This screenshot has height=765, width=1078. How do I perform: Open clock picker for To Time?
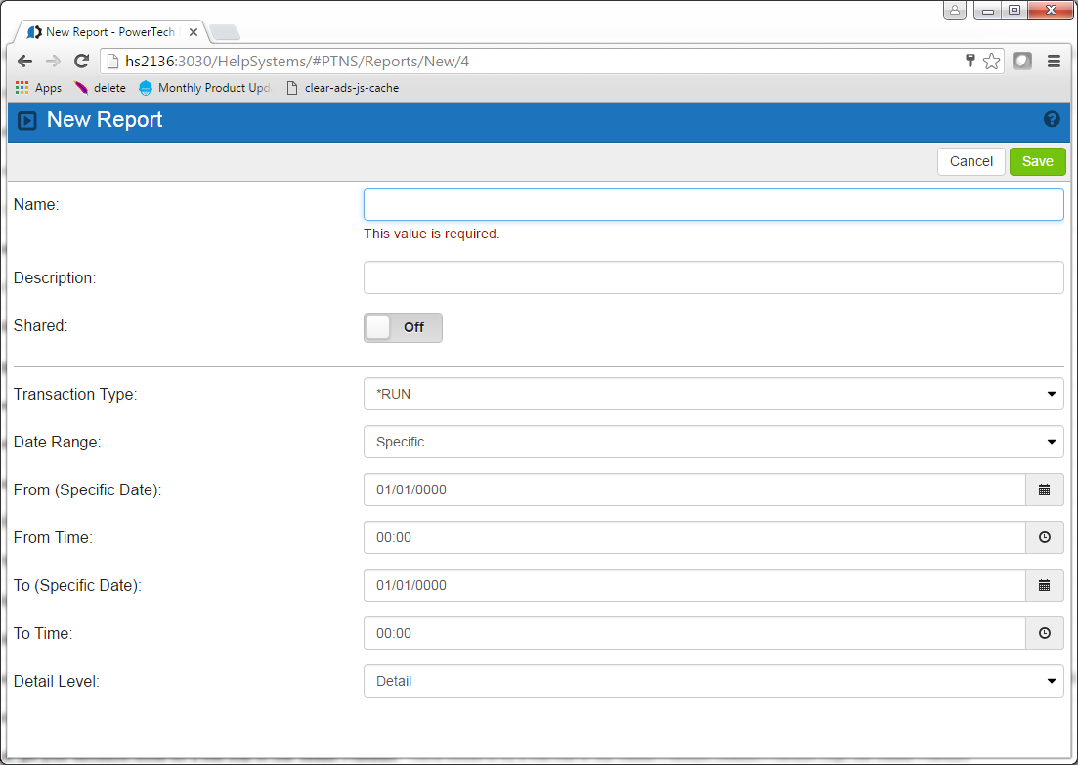coord(1044,633)
